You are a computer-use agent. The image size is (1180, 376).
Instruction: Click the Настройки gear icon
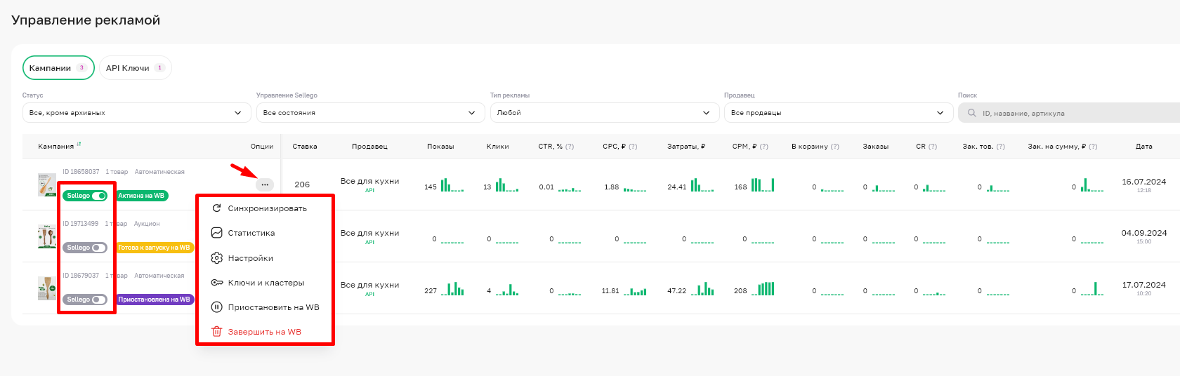217,258
